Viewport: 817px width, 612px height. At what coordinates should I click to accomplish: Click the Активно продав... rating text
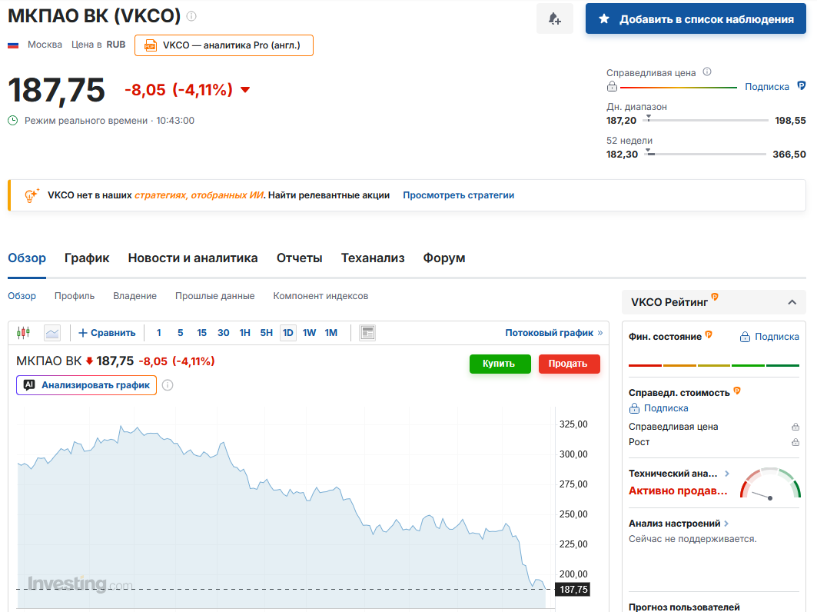[x=678, y=491]
